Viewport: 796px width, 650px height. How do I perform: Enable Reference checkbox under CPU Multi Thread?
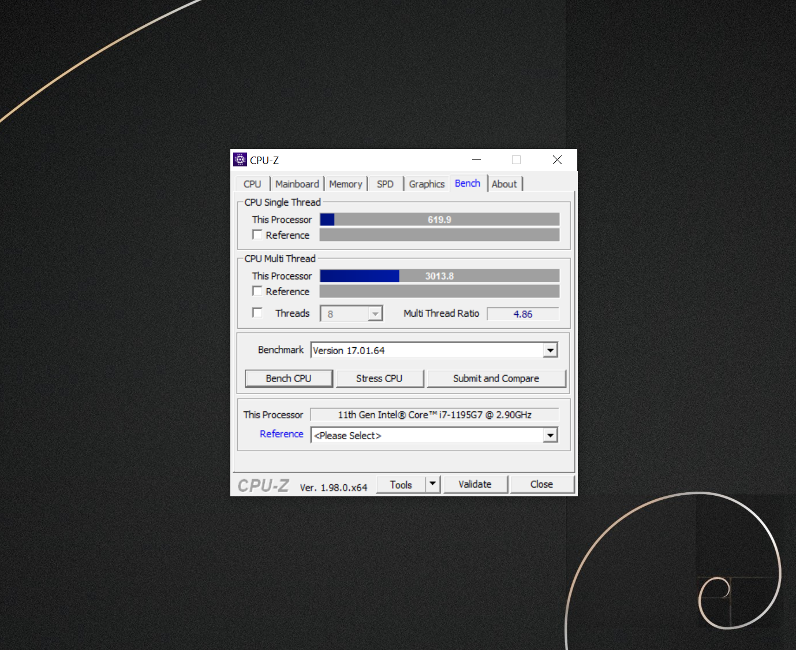[257, 291]
